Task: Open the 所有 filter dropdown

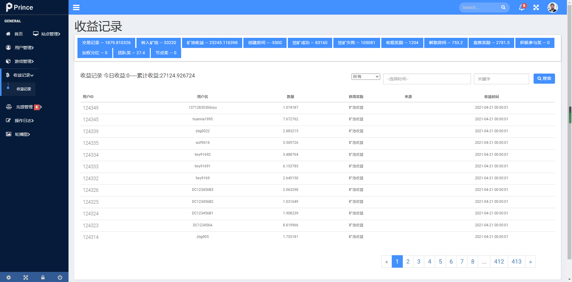Action: tap(366, 77)
